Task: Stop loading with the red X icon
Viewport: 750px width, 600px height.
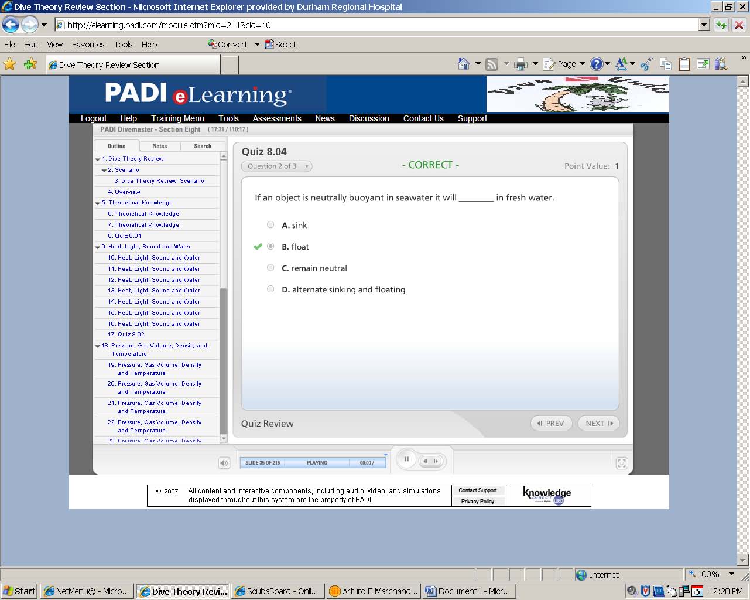Action: 739,25
